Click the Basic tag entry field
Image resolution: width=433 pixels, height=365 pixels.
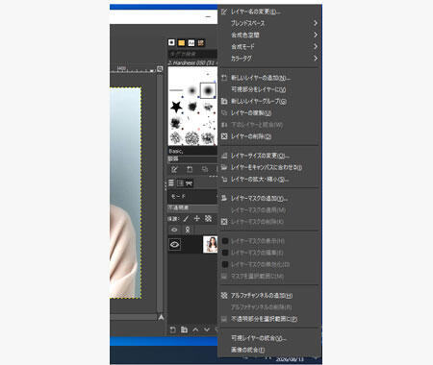(x=192, y=151)
